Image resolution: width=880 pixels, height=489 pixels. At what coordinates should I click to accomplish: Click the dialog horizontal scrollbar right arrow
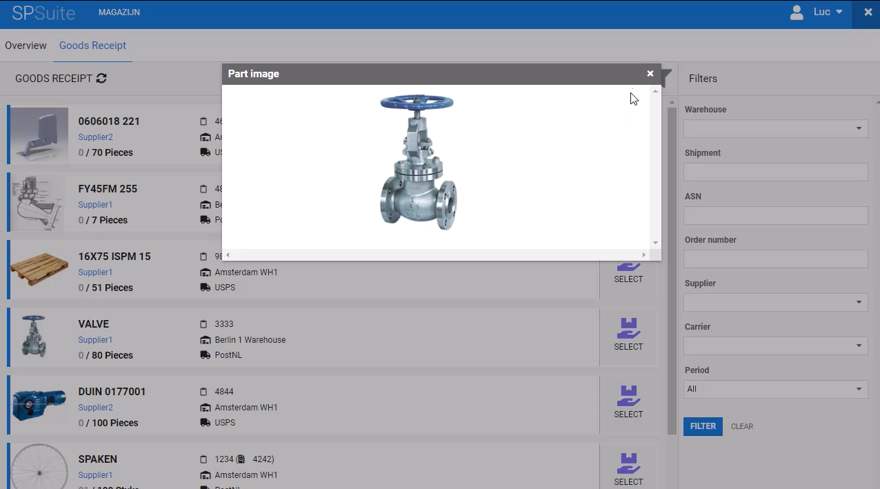click(x=644, y=255)
